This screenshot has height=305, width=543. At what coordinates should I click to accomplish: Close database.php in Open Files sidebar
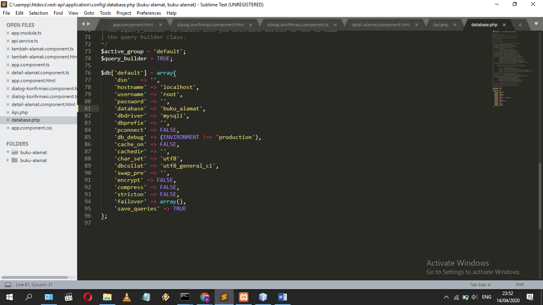point(8,120)
